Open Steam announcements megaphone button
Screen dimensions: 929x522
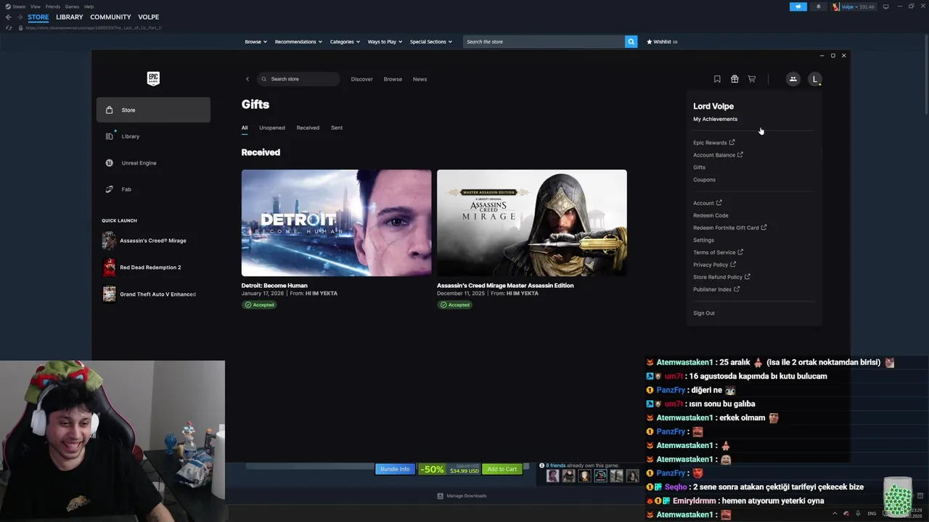point(798,7)
